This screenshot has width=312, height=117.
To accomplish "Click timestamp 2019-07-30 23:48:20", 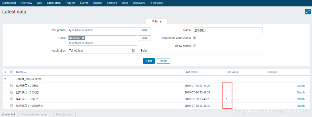I will point(197,99).
